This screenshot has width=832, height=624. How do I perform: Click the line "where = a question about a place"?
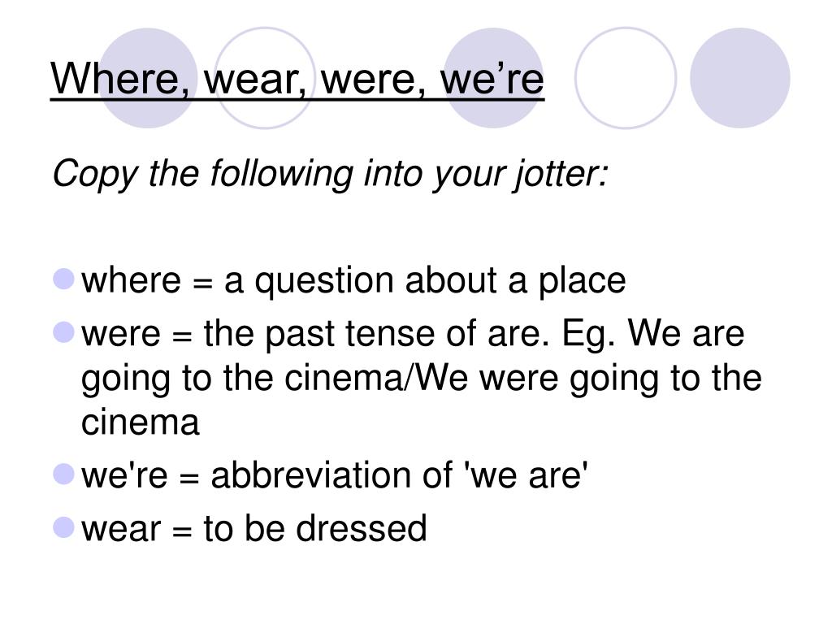(353, 280)
